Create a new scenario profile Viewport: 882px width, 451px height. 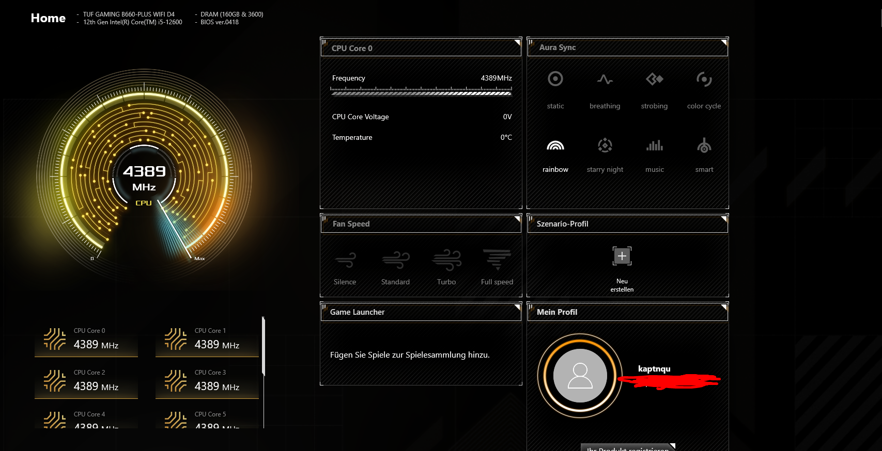click(622, 256)
